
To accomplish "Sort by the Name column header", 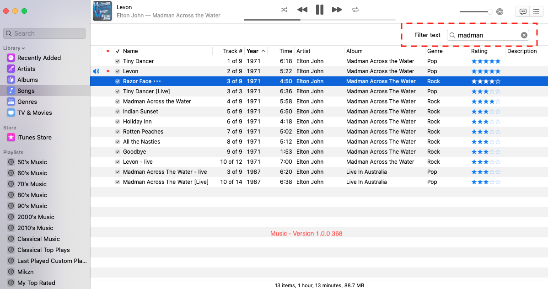I will tap(167, 51).
